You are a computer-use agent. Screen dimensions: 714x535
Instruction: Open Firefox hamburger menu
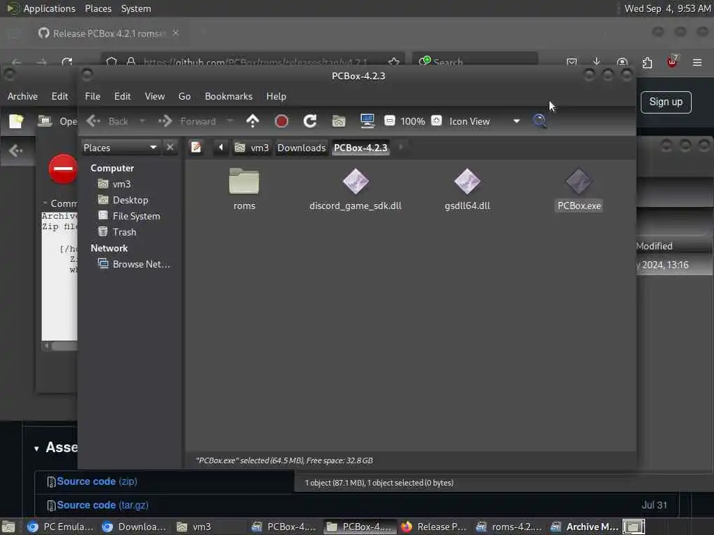(x=697, y=62)
